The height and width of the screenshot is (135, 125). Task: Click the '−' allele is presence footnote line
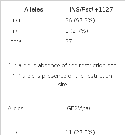pos(63,76)
